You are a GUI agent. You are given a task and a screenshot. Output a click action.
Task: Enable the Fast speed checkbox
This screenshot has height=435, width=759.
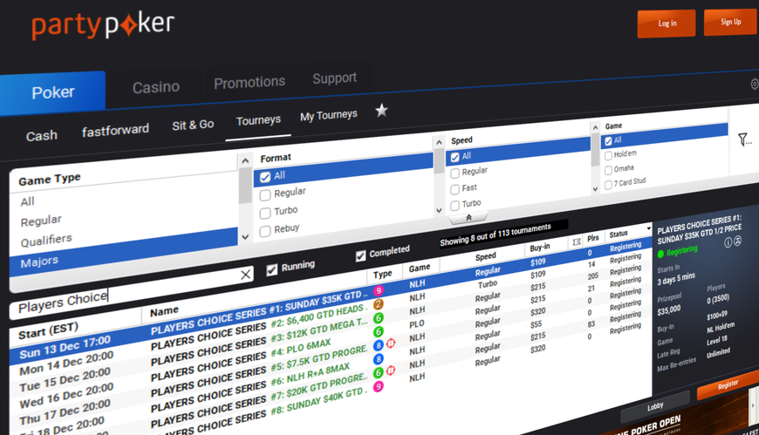pos(455,189)
